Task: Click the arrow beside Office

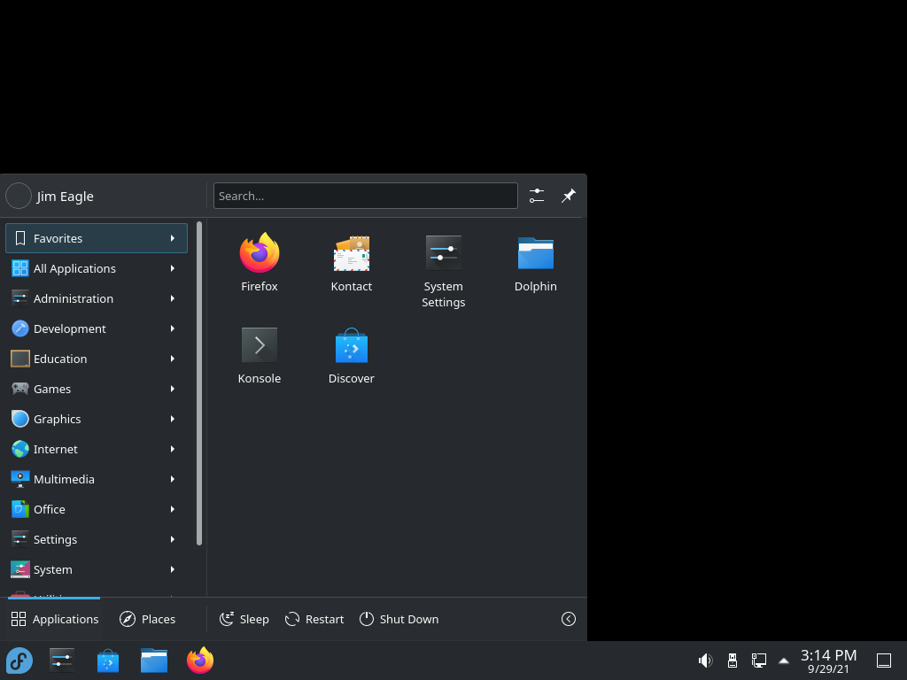Action: click(x=173, y=509)
